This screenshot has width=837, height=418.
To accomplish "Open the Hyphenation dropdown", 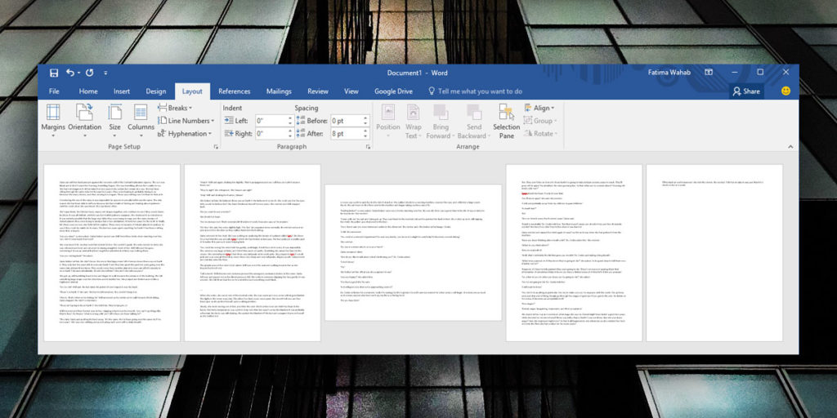I will pos(190,133).
